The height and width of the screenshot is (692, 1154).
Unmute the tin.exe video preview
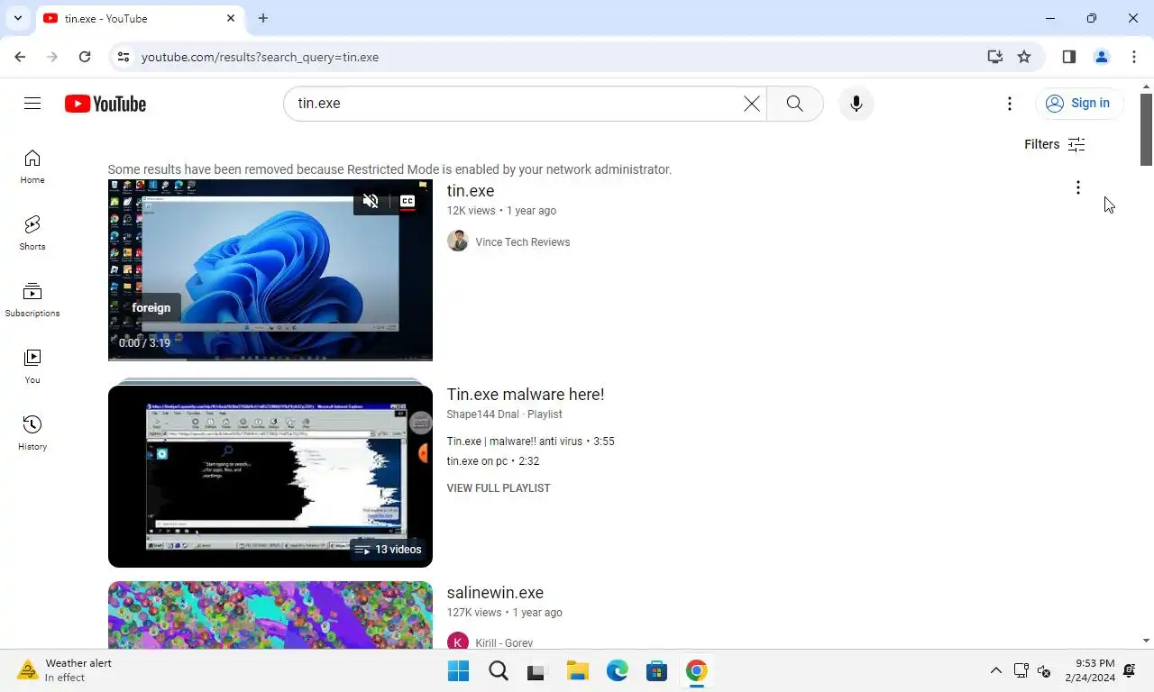point(371,201)
